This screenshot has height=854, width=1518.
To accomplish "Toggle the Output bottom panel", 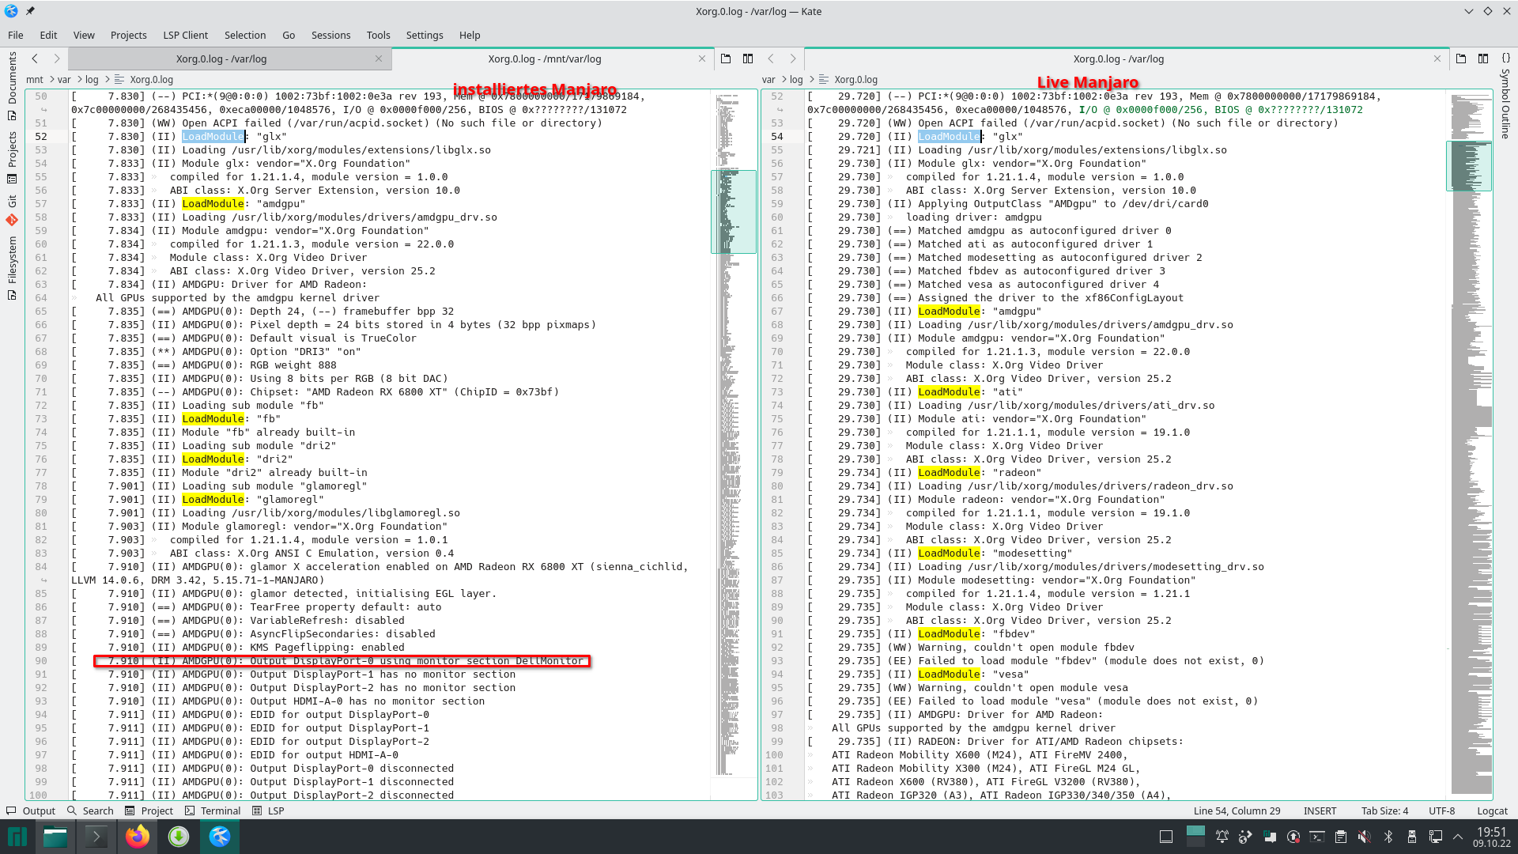I will (x=31, y=811).
